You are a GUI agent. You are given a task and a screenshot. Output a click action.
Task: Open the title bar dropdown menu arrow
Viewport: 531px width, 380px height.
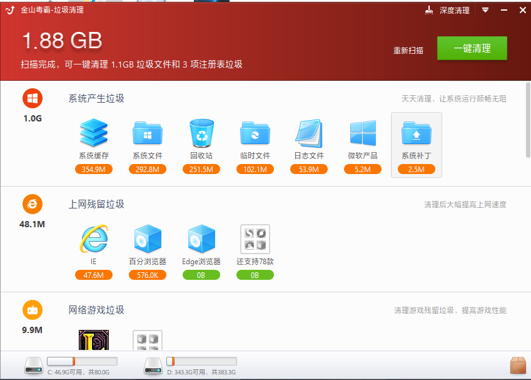485,10
